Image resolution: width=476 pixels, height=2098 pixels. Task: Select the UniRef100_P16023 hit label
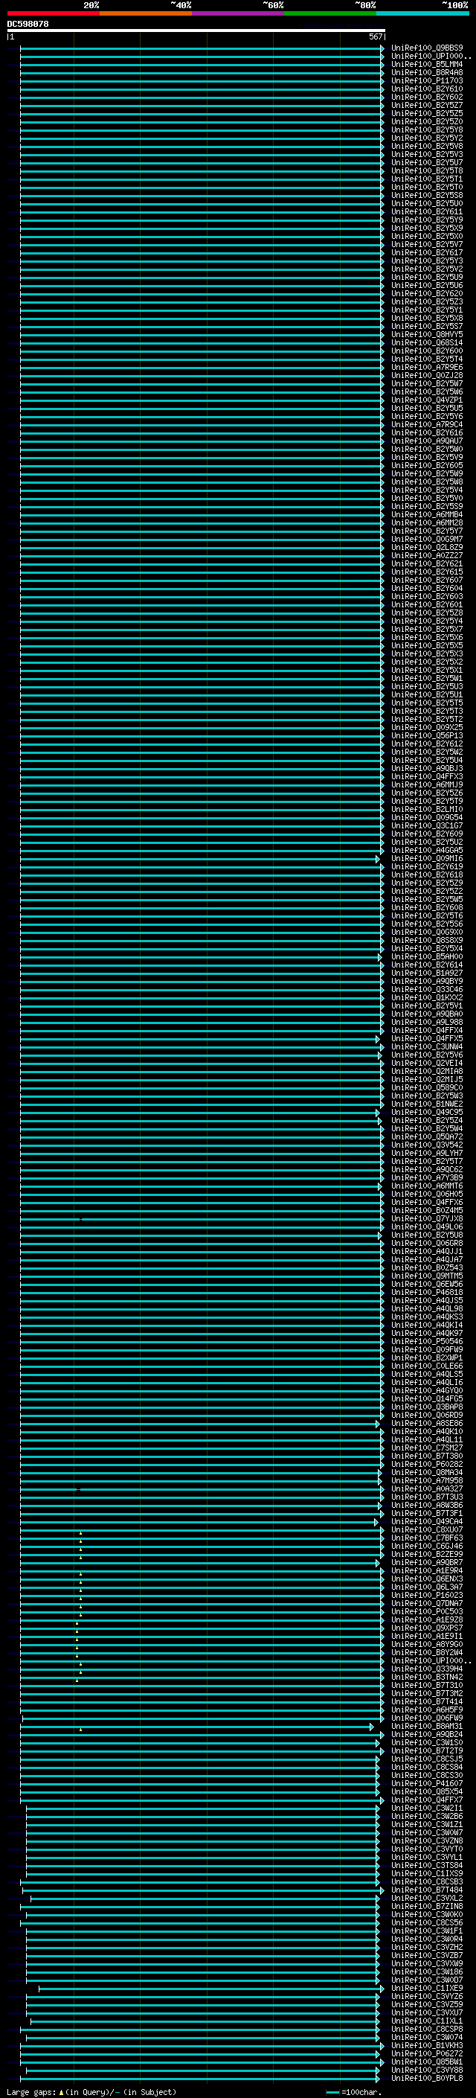[x=427, y=1596]
